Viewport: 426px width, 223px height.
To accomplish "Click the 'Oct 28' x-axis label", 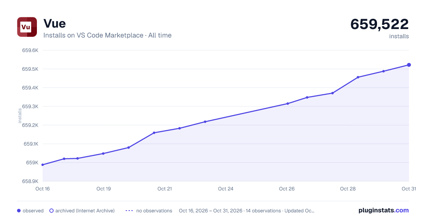I will [348, 189].
